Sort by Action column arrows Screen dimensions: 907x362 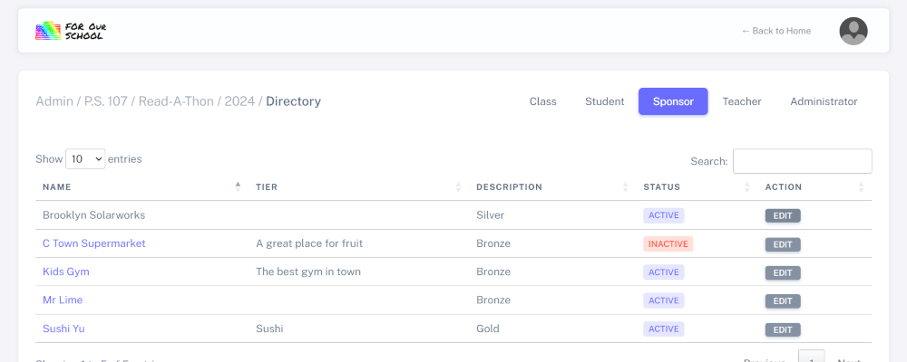pyautogui.click(x=861, y=186)
